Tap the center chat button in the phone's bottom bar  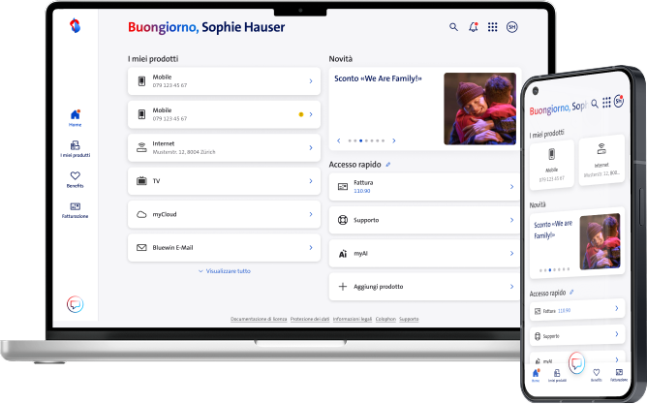coord(576,362)
